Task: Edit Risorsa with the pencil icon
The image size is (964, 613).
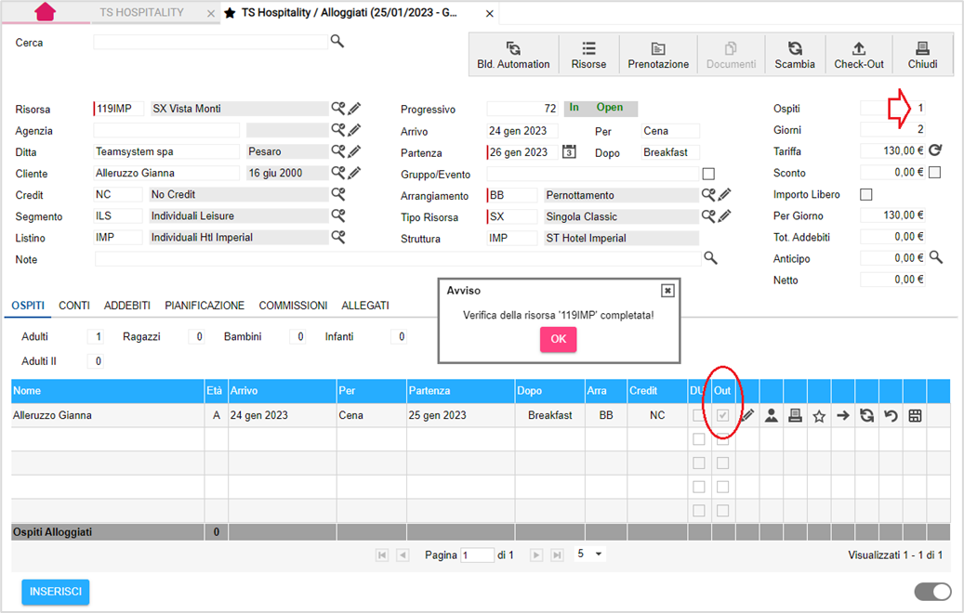Action: pyautogui.click(x=354, y=109)
